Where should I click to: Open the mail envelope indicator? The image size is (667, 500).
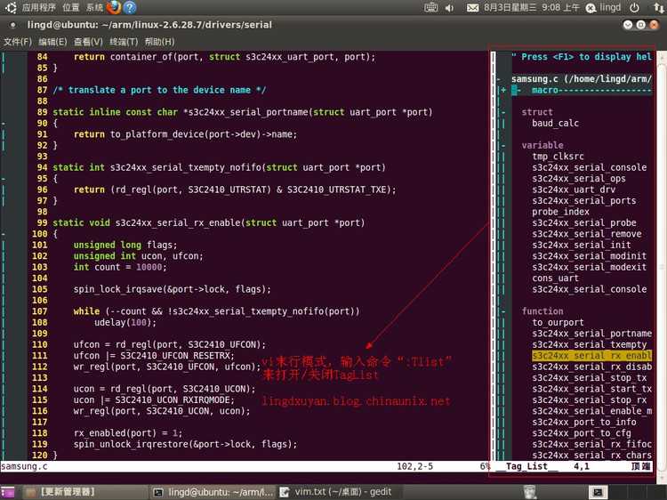[472, 8]
